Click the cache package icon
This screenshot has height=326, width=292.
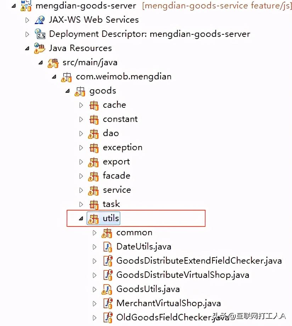point(94,105)
